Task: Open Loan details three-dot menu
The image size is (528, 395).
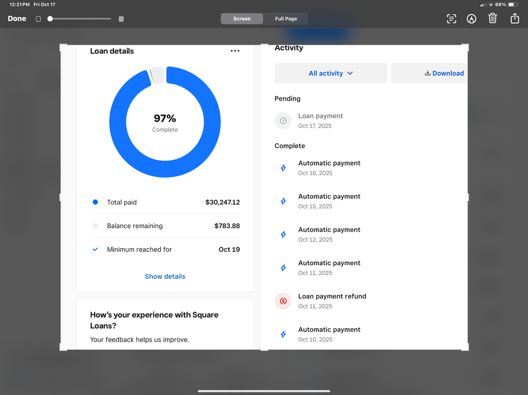Action: coord(235,51)
